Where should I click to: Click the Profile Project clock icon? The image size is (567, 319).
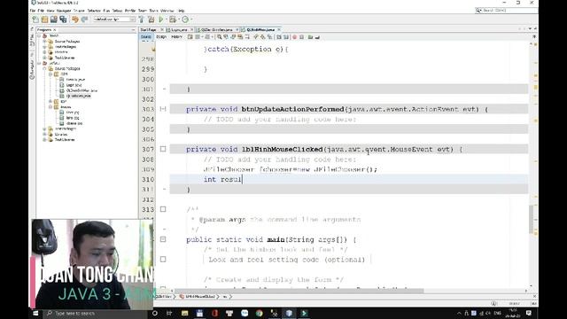pyautogui.click(x=185, y=19)
